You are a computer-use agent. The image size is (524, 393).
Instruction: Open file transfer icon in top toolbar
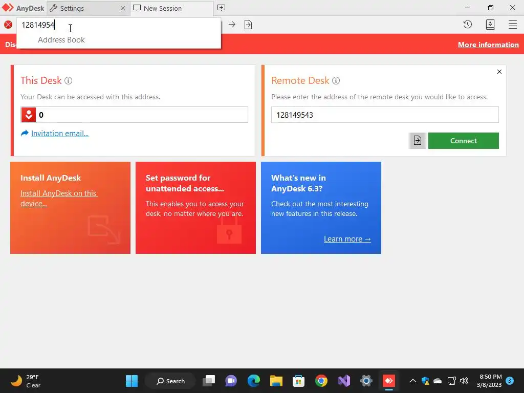click(x=248, y=25)
